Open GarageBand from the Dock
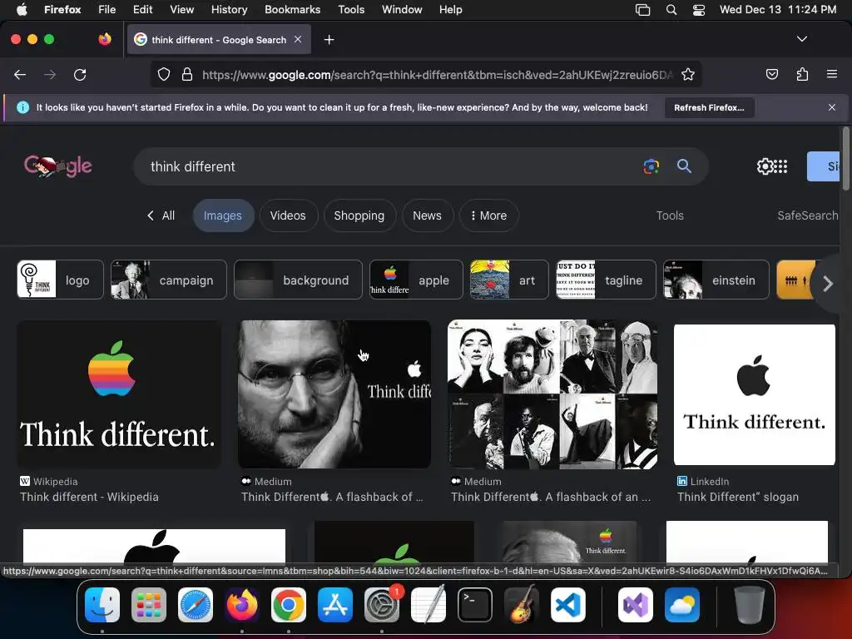 pos(522,605)
